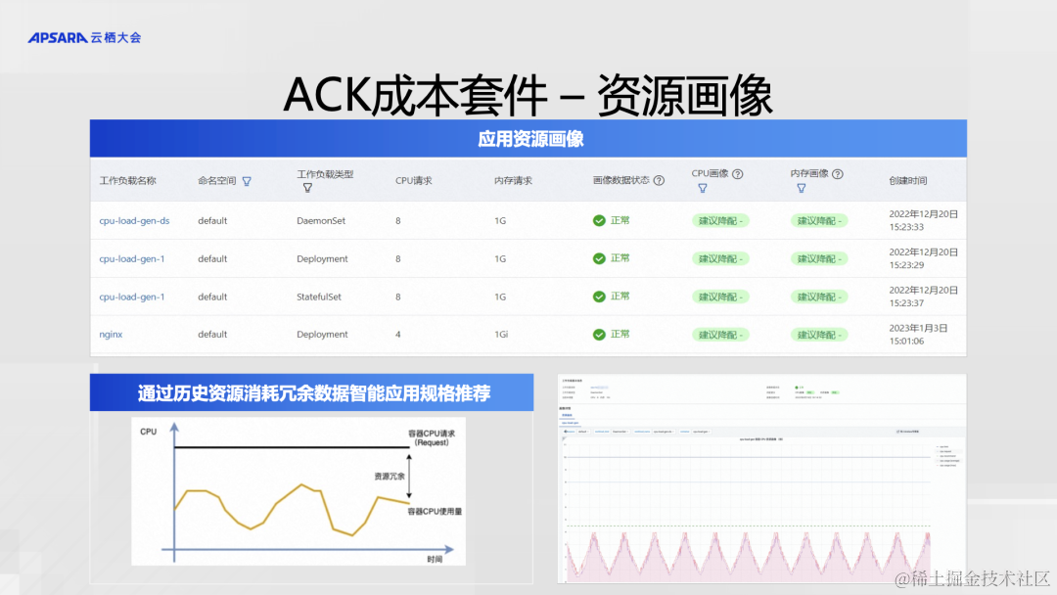Click the workload type column filter icon
This screenshot has width=1057, height=595.
tap(307, 188)
